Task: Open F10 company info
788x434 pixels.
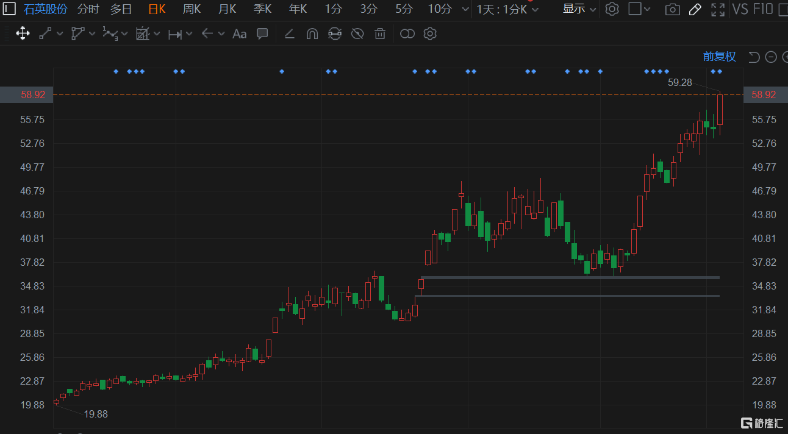Action: [763, 9]
